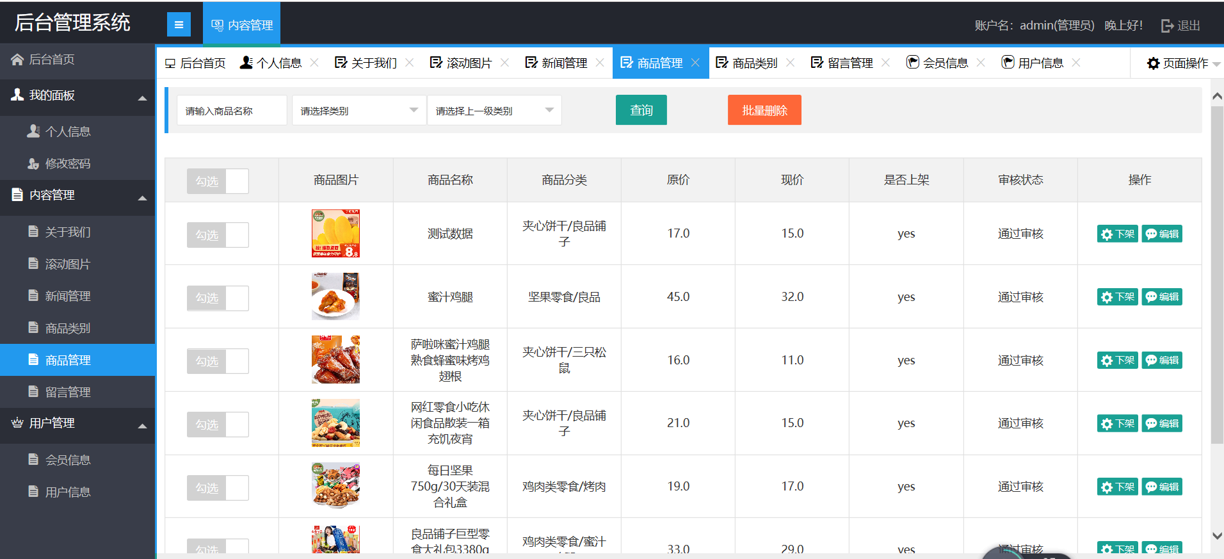Viewport: 1224px width, 559px height.
Task: Click the green 查询 button
Action: click(641, 110)
